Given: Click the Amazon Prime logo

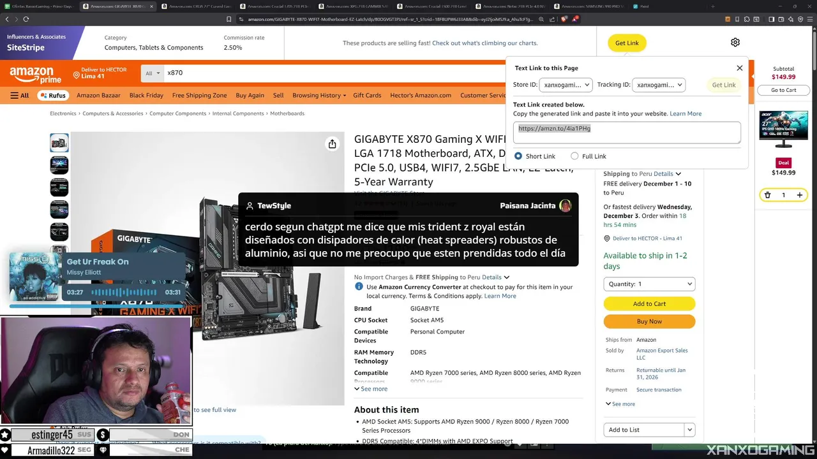Looking at the screenshot, I should 35,75.
